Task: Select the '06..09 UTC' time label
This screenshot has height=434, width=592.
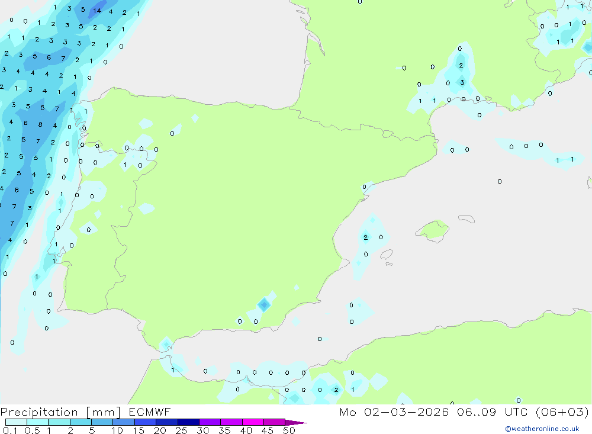Action: pyautogui.click(x=493, y=412)
